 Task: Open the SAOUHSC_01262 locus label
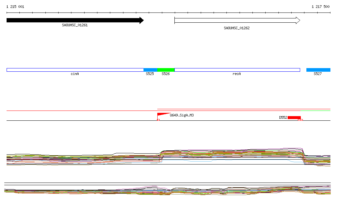click(x=237, y=28)
